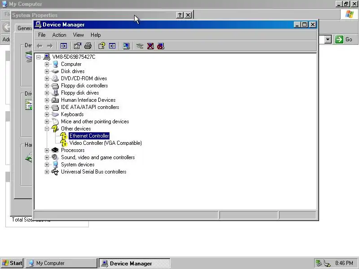
Task: Open the View menu
Action: pos(78,35)
